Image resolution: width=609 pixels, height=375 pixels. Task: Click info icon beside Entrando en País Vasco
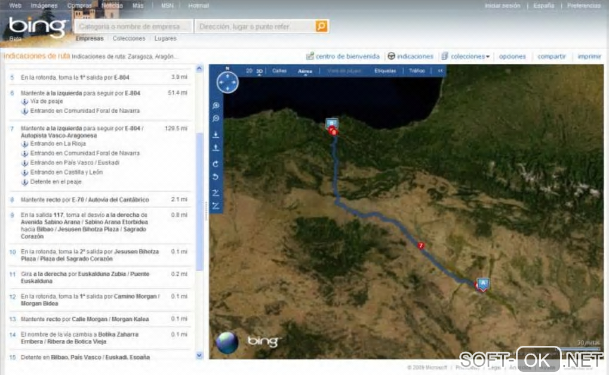pos(24,163)
